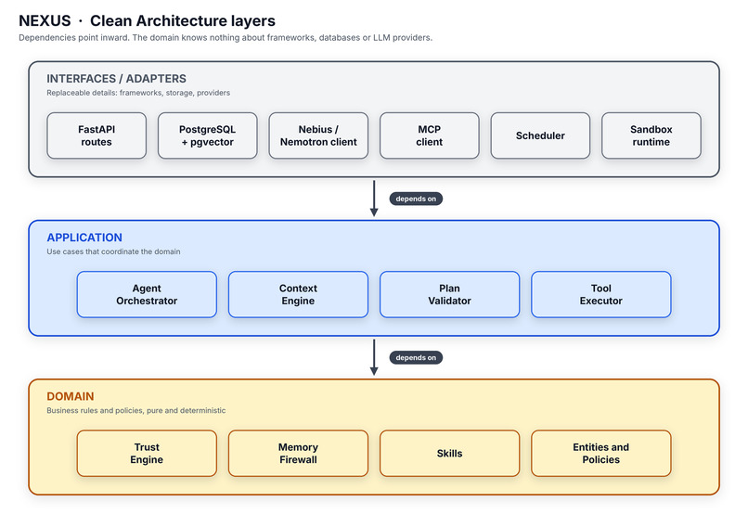
Task: Select the Tool Executor box
Action: [x=601, y=294]
